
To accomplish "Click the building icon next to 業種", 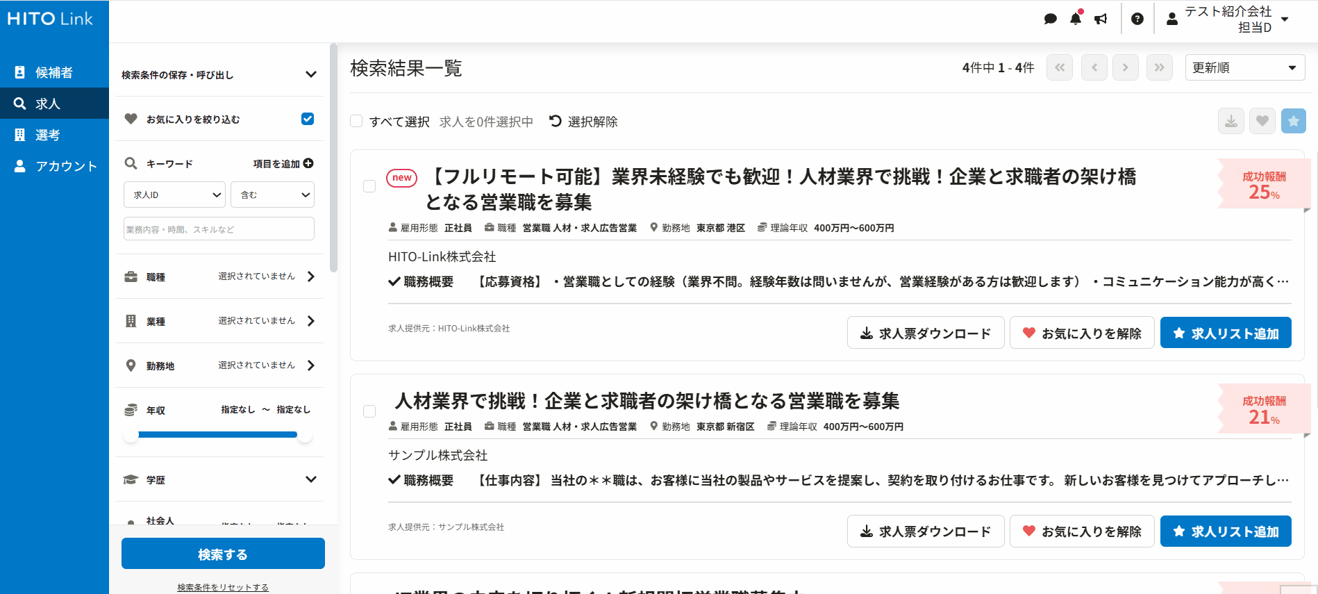I will pyautogui.click(x=131, y=321).
